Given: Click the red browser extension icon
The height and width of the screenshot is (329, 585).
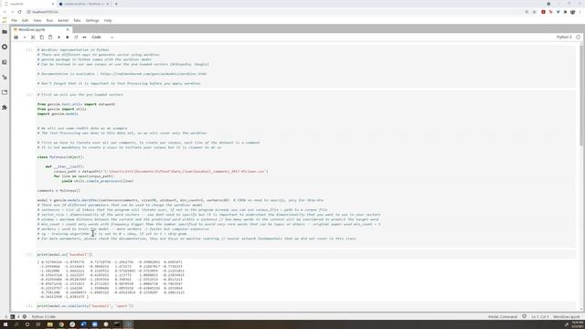Looking at the screenshot, I should pos(543,12).
